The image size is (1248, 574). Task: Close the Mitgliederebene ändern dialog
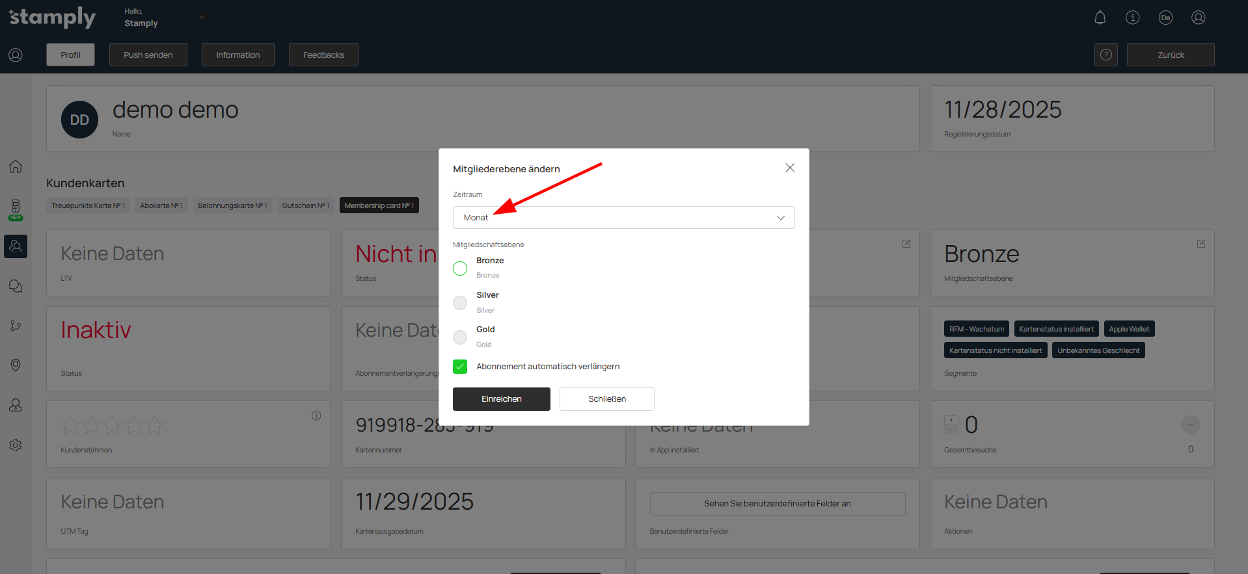789,168
